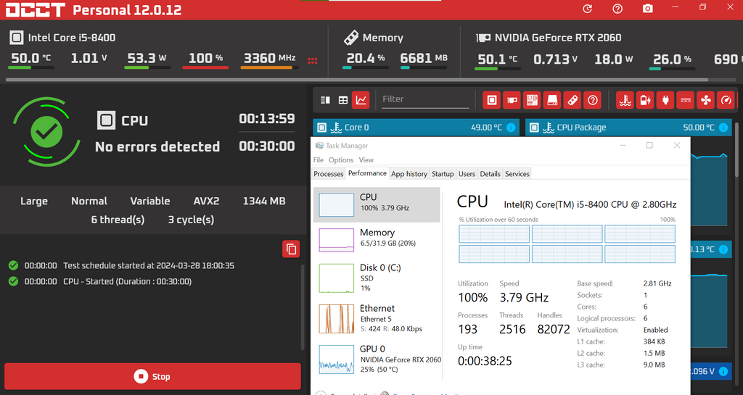Click the green checkmark status indicator

coord(46,132)
